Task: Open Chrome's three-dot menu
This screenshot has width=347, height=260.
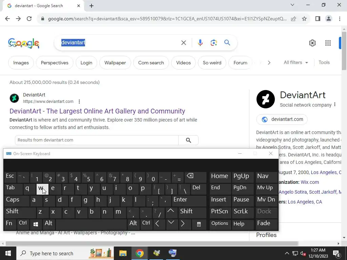Action: click(340, 19)
